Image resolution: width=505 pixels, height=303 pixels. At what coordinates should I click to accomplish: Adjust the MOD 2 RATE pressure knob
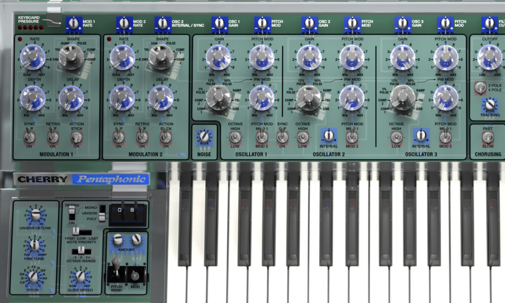(124, 24)
